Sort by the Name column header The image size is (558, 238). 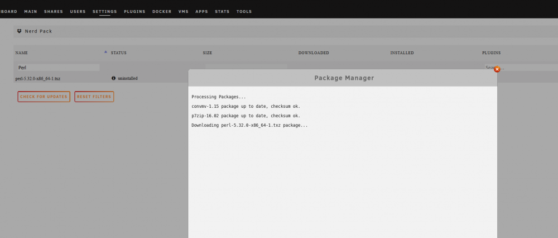pyautogui.click(x=21, y=53)
